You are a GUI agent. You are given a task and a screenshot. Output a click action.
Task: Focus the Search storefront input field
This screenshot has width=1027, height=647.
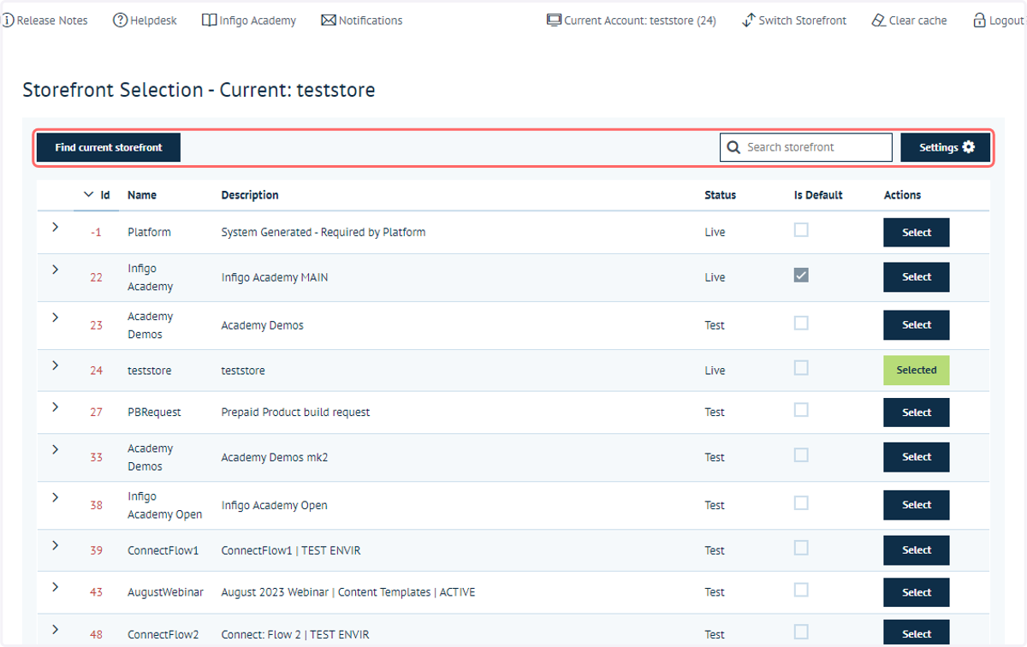pos(806,147)
